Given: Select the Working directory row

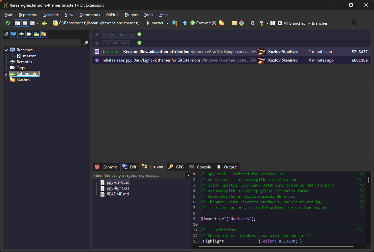Looking at the screenshot, I should [232, 35].
